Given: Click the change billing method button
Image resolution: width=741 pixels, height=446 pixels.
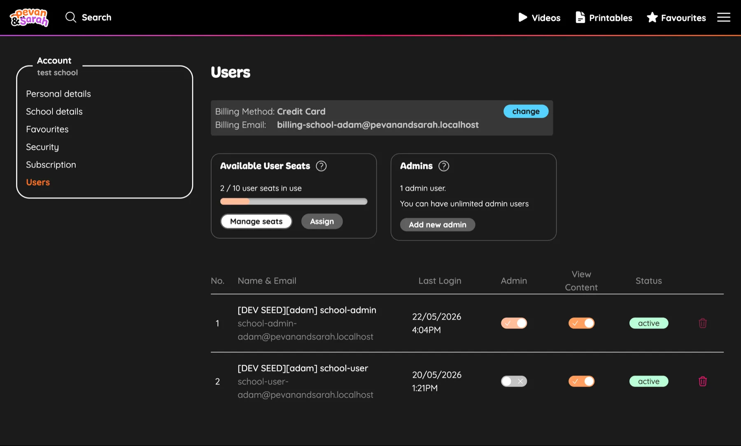Looking at the screenshot, I should coord(526,111).
